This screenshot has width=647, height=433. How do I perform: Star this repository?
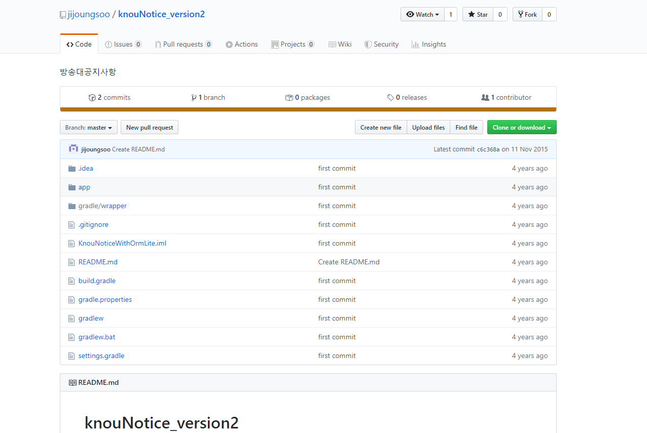click(478, 14)
